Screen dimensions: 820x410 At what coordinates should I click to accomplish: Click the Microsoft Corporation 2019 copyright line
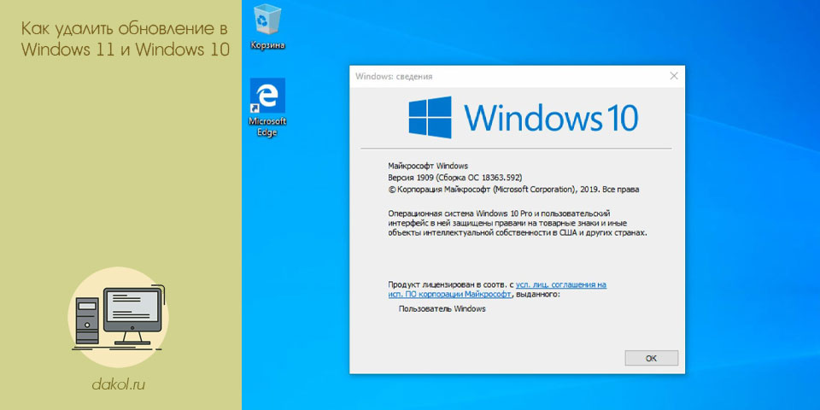[513, 190]
